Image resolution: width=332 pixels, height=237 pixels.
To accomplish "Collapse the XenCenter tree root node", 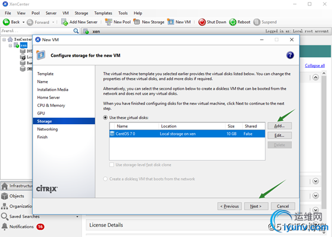I will coord(4,40).
